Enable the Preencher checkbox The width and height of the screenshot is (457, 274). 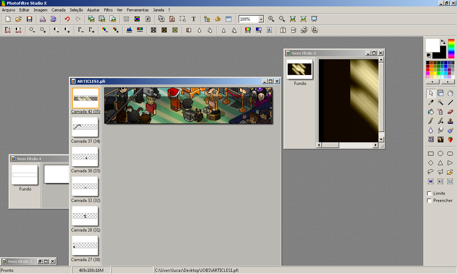pyautogui.click(x=429, y=201)
